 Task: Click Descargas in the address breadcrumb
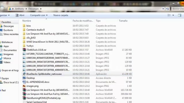(x=33, y=9)
